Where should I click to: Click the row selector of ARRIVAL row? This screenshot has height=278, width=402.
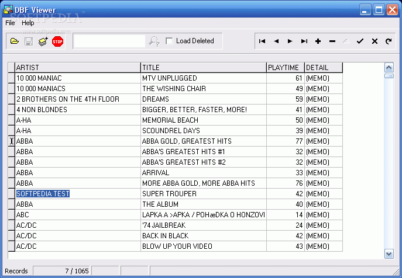[11, 172]
